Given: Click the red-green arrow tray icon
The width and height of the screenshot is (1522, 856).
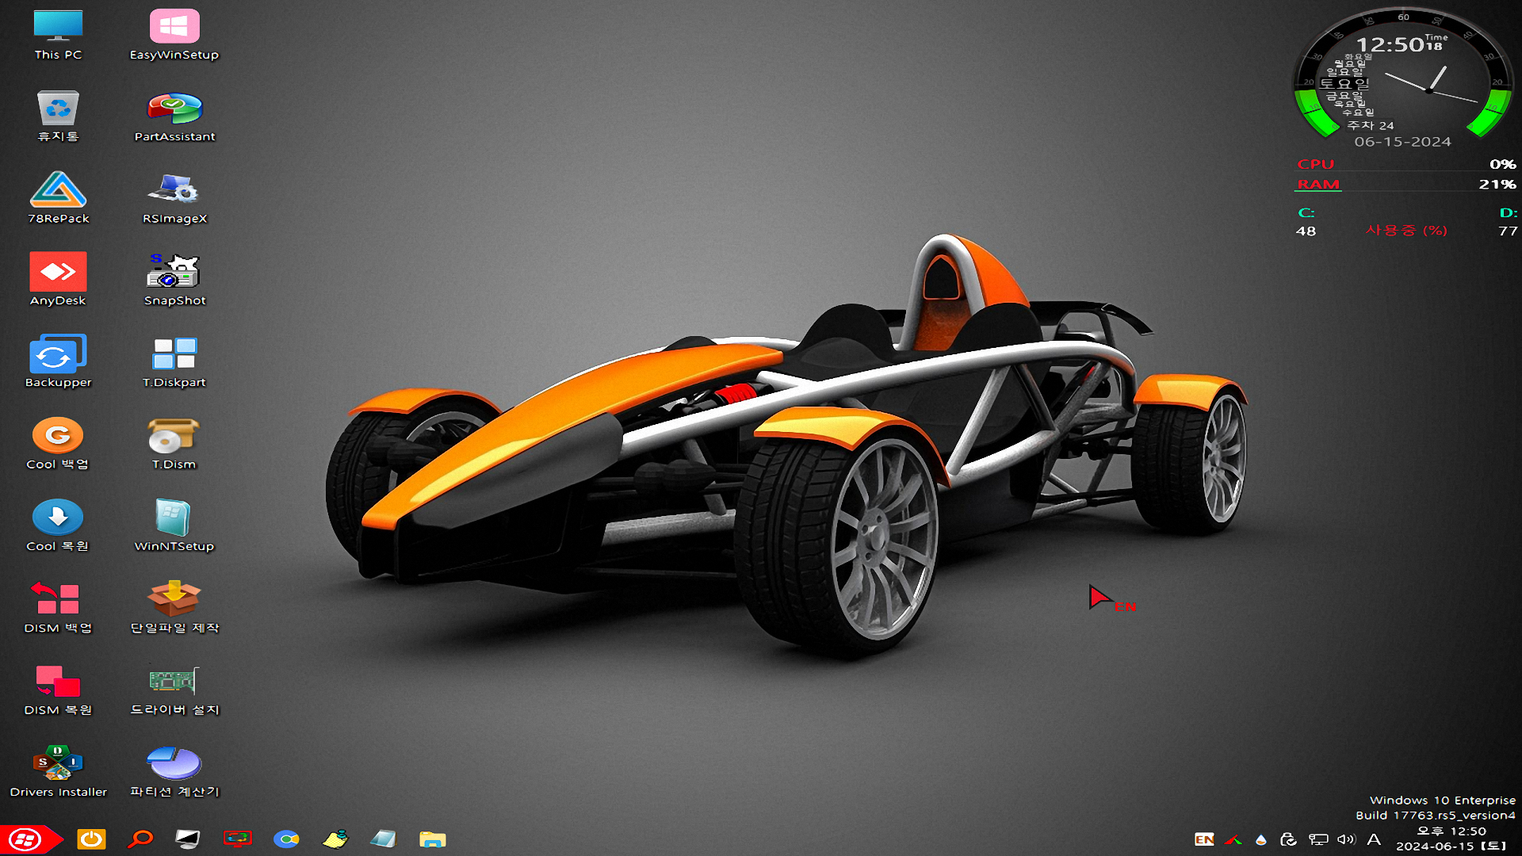Looking at the screenshot, I should pyautogui.click(x=1233, y=839).
